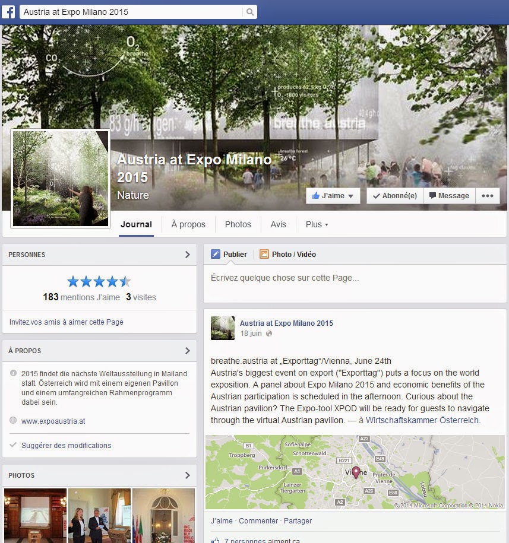The image size is (509, 543).
Task: Click the map location pin in Vienna
Action: 356,472
